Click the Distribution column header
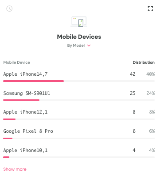160x176 pixels. click(144, 62)
